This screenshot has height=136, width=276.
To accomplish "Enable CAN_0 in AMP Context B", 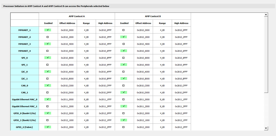I will [123, 85].
